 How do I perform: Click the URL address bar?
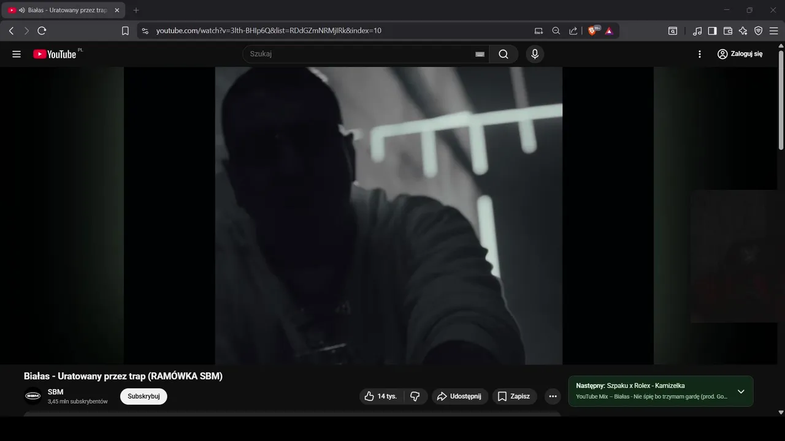(x=269, y=31)
